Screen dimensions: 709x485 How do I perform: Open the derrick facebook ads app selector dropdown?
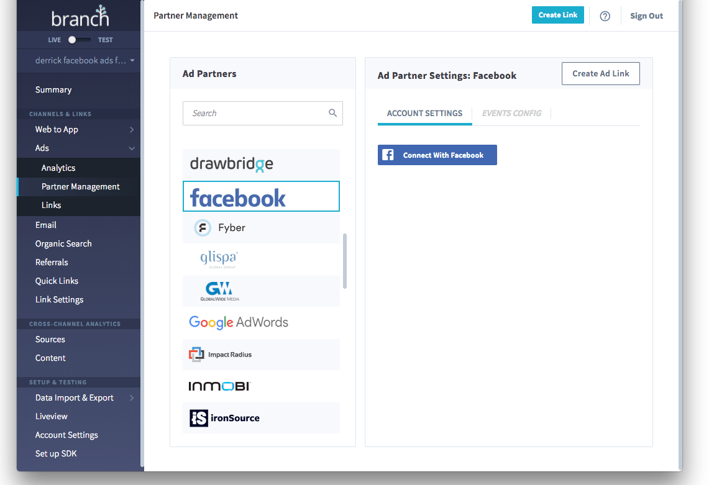[x=78, y=60]
